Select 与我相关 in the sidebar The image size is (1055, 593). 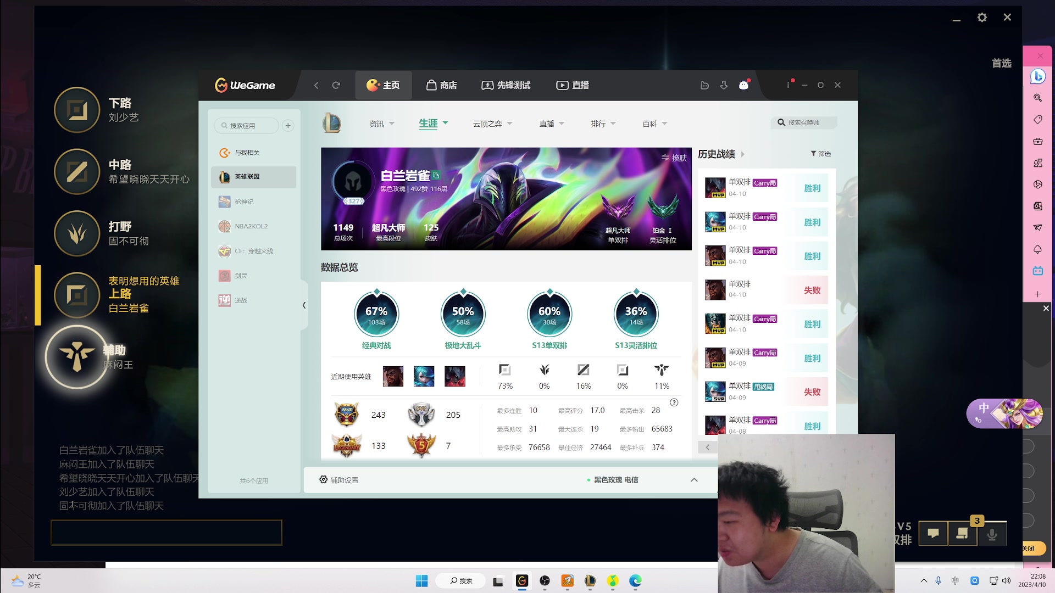click(x=253, y=153)
